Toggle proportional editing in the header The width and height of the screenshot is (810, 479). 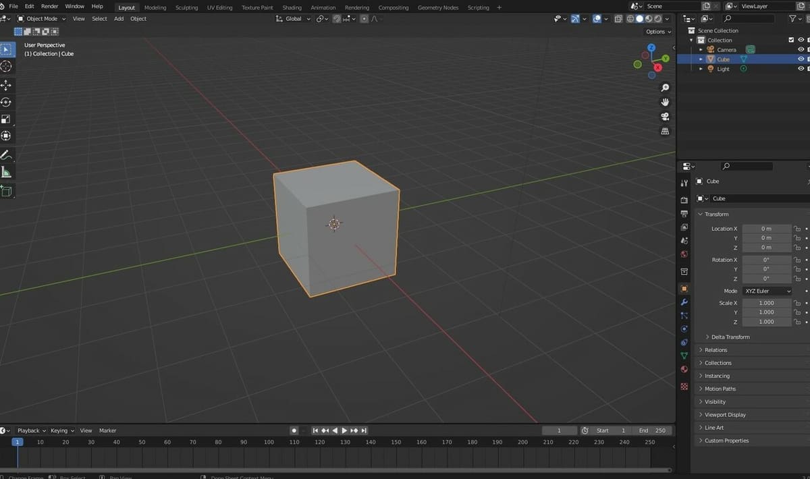[x=364, y=19]
